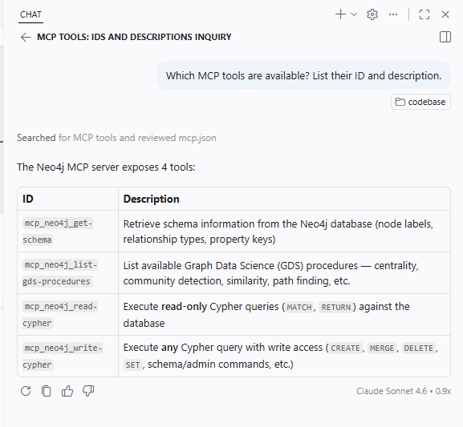Open the new chat dropdown arrow
This screenshot has width=463, height=427.
point(354,14)
